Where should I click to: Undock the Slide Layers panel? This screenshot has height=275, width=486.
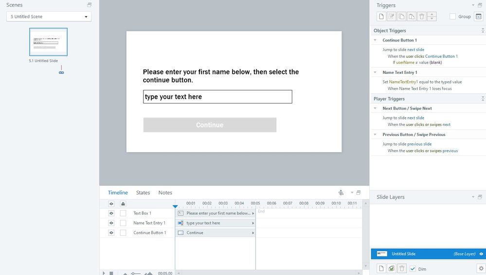coord(480,197)
